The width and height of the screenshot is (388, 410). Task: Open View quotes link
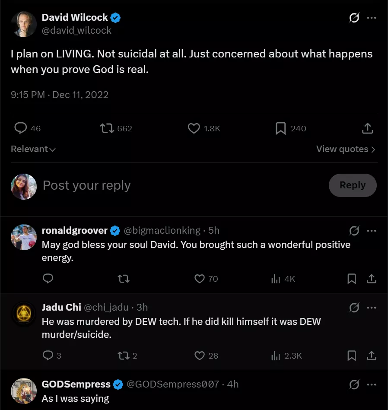click(346, 149)
